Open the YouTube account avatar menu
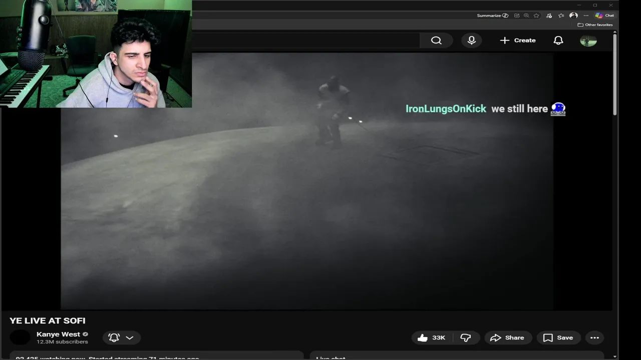The image size is (641, 360). pyautogui.click(x=588, y=40)
